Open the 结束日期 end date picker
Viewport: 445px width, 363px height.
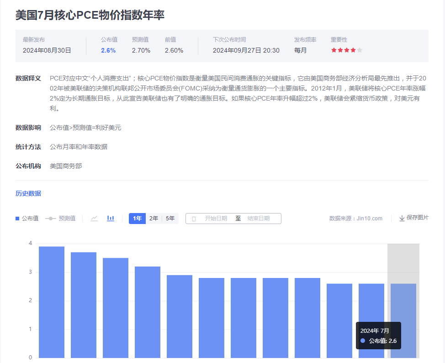[259, 219]
